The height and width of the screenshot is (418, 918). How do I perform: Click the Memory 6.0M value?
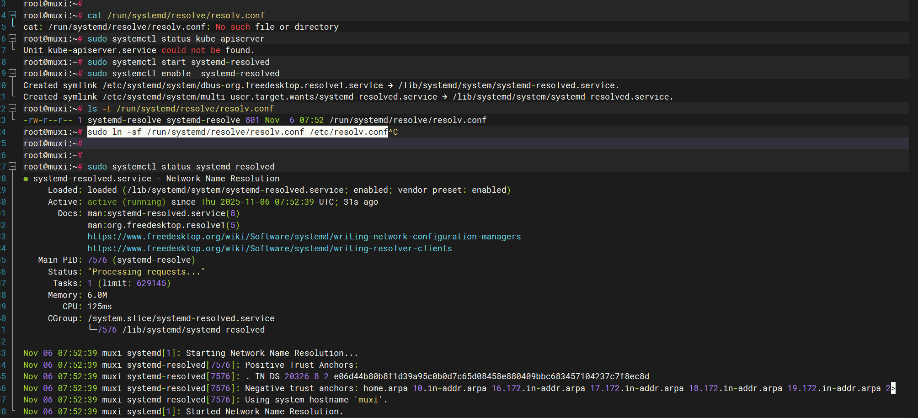click(97, 295)
